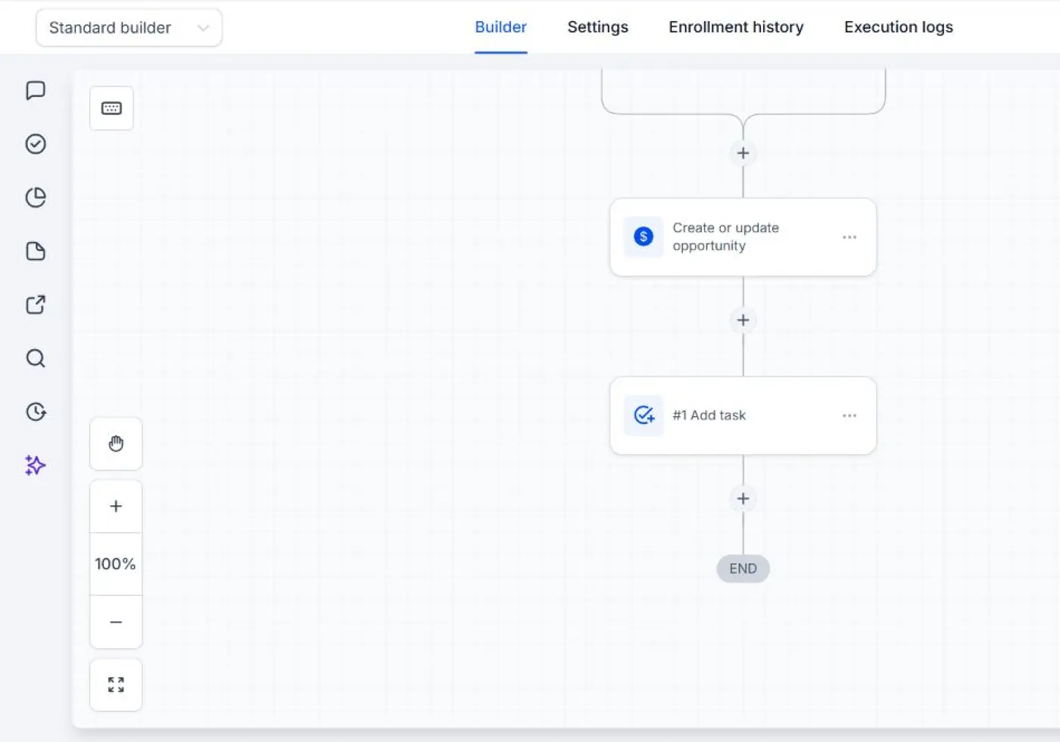
Task: Click the sticky note sidebar icon
Action: (36, 251)
